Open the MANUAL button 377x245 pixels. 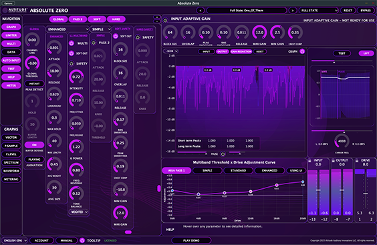click(x=67, y=240)
